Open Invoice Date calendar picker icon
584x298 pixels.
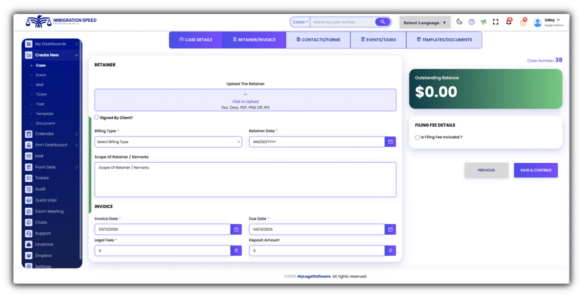point(236,229)
